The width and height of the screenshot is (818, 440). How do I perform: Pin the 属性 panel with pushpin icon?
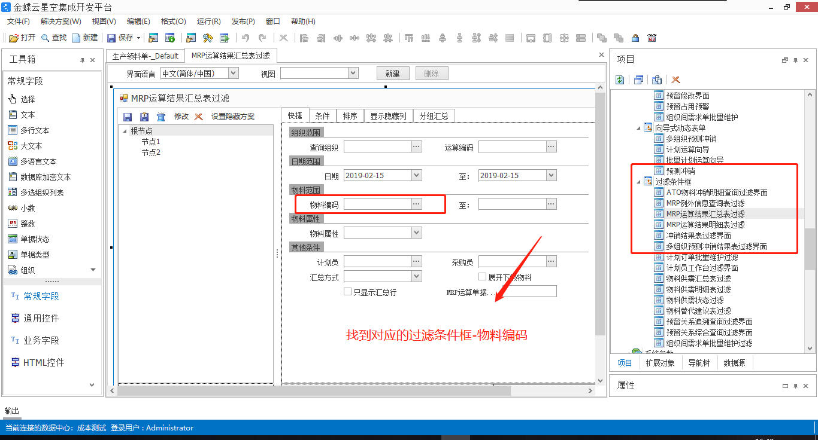pyautogui.click(x=795, y=386)
